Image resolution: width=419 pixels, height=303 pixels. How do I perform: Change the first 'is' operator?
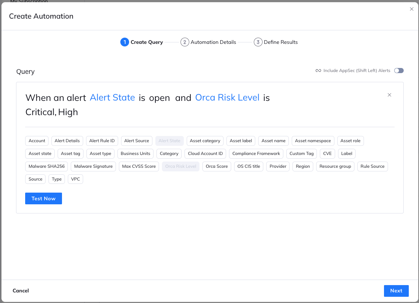pyautogui.click(x=142, y=98)
